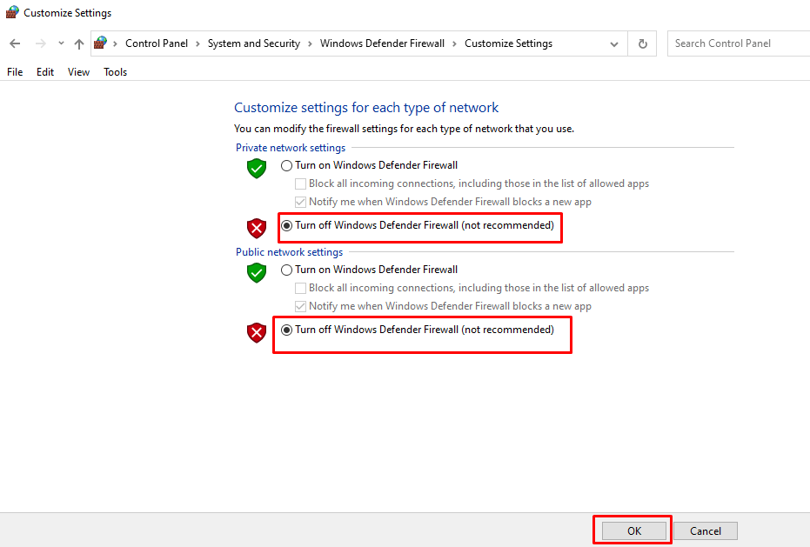Open the Tools menu
Viewport: 810px width, 547px height.
(x=115, y=72)
